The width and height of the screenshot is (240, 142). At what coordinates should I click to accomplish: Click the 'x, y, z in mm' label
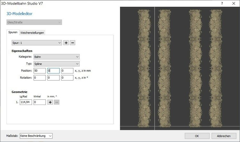[x=83, y=71]
